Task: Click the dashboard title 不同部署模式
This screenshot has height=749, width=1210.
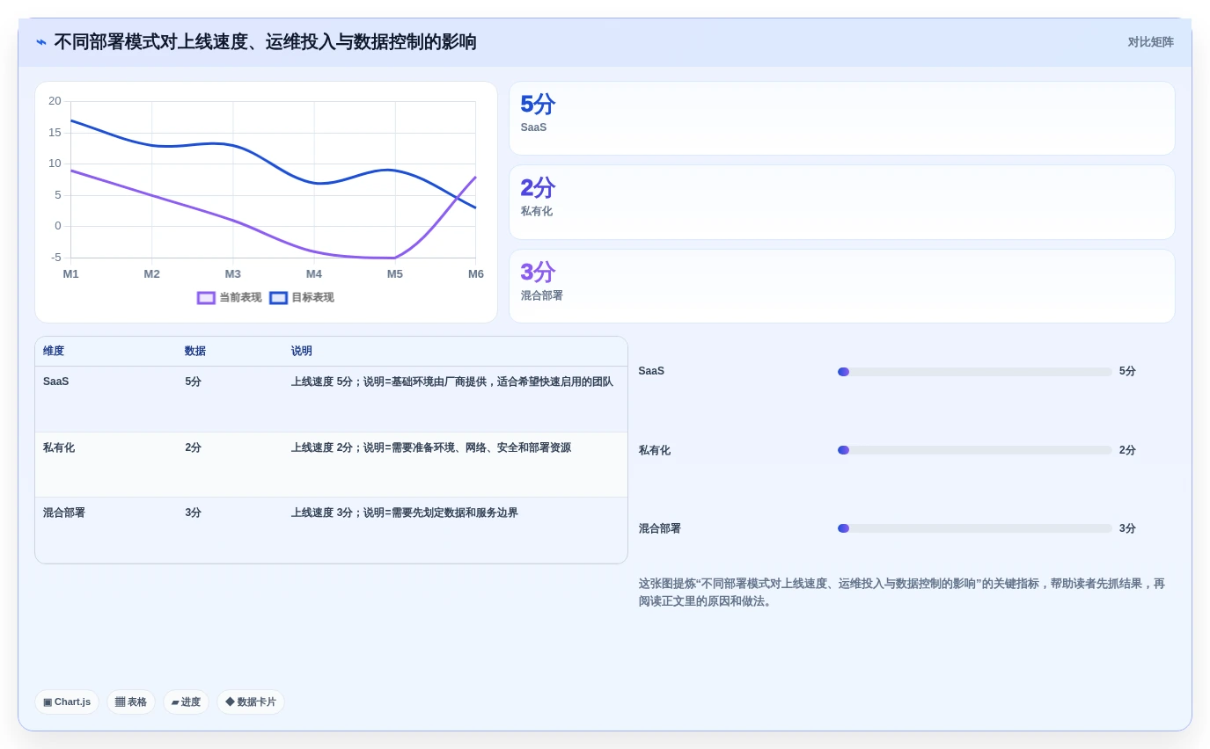Action: (265, 42)
